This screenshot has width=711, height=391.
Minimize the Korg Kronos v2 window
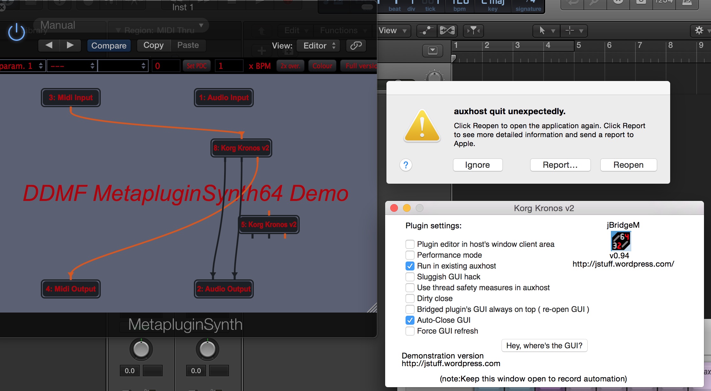[407, 208]
